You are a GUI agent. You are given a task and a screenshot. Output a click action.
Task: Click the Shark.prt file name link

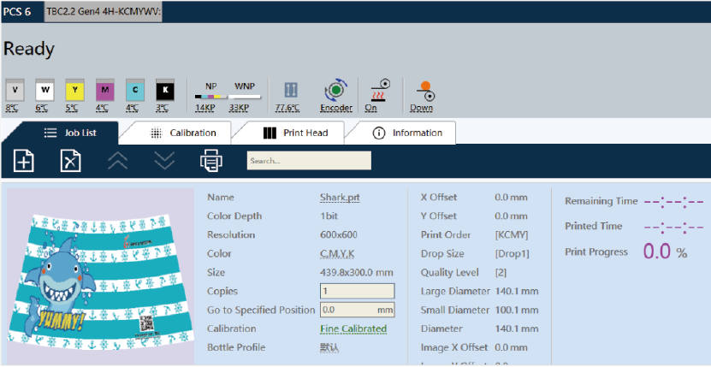click(340, 197)
